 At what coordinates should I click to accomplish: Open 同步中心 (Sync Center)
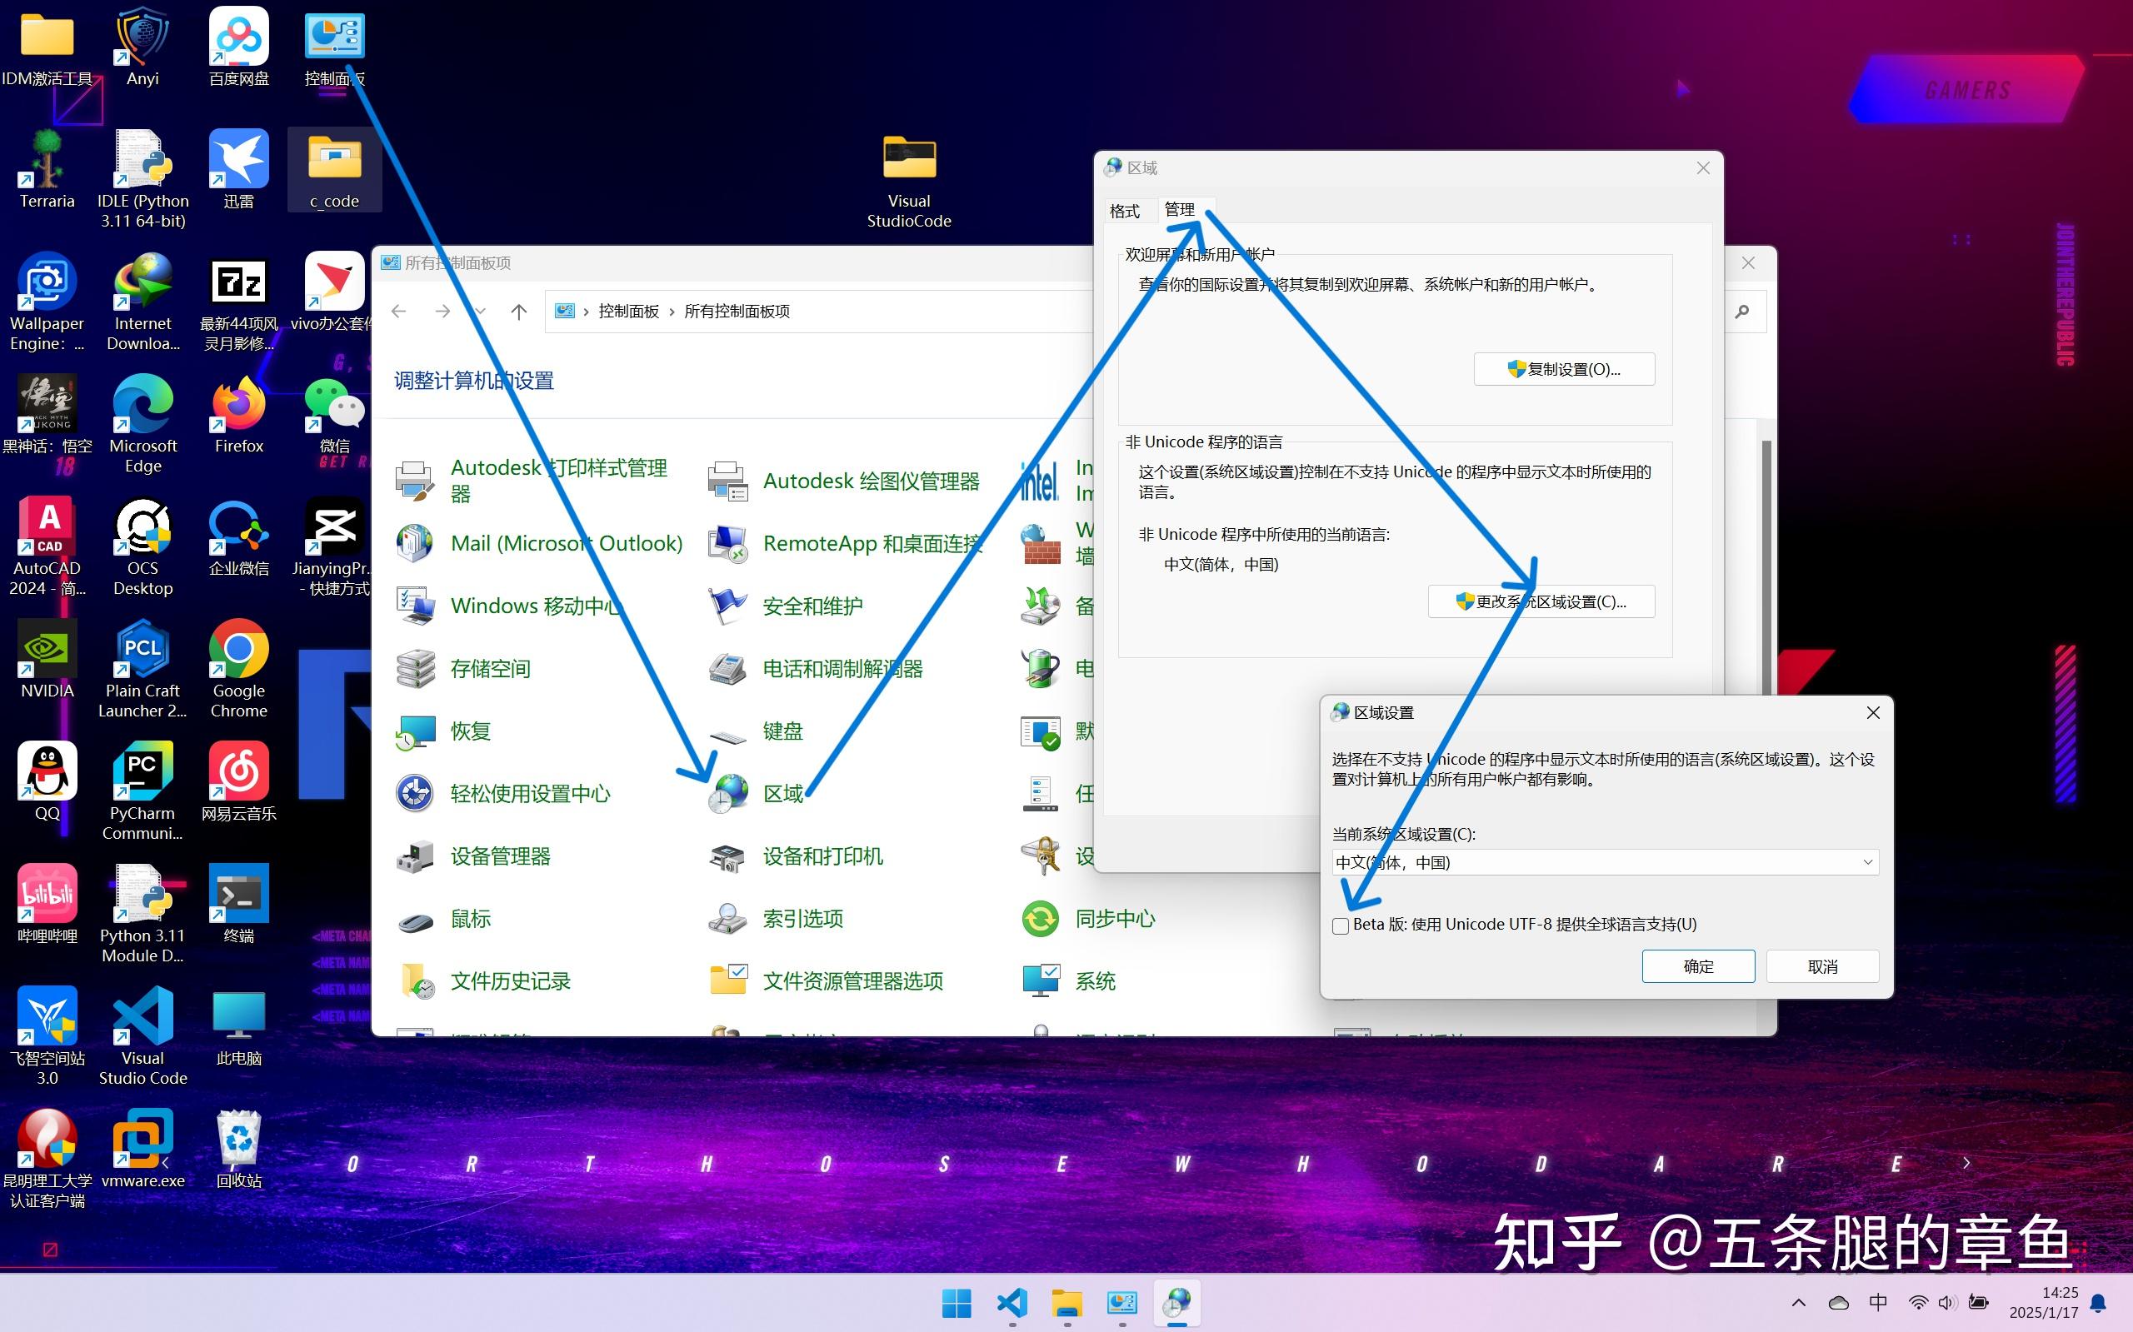pos(1114,919)
